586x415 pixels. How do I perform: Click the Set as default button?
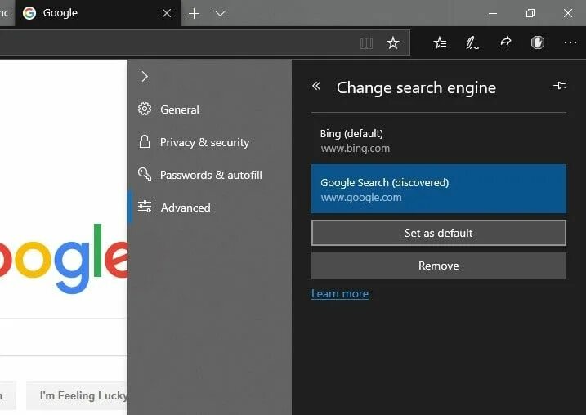438,233
